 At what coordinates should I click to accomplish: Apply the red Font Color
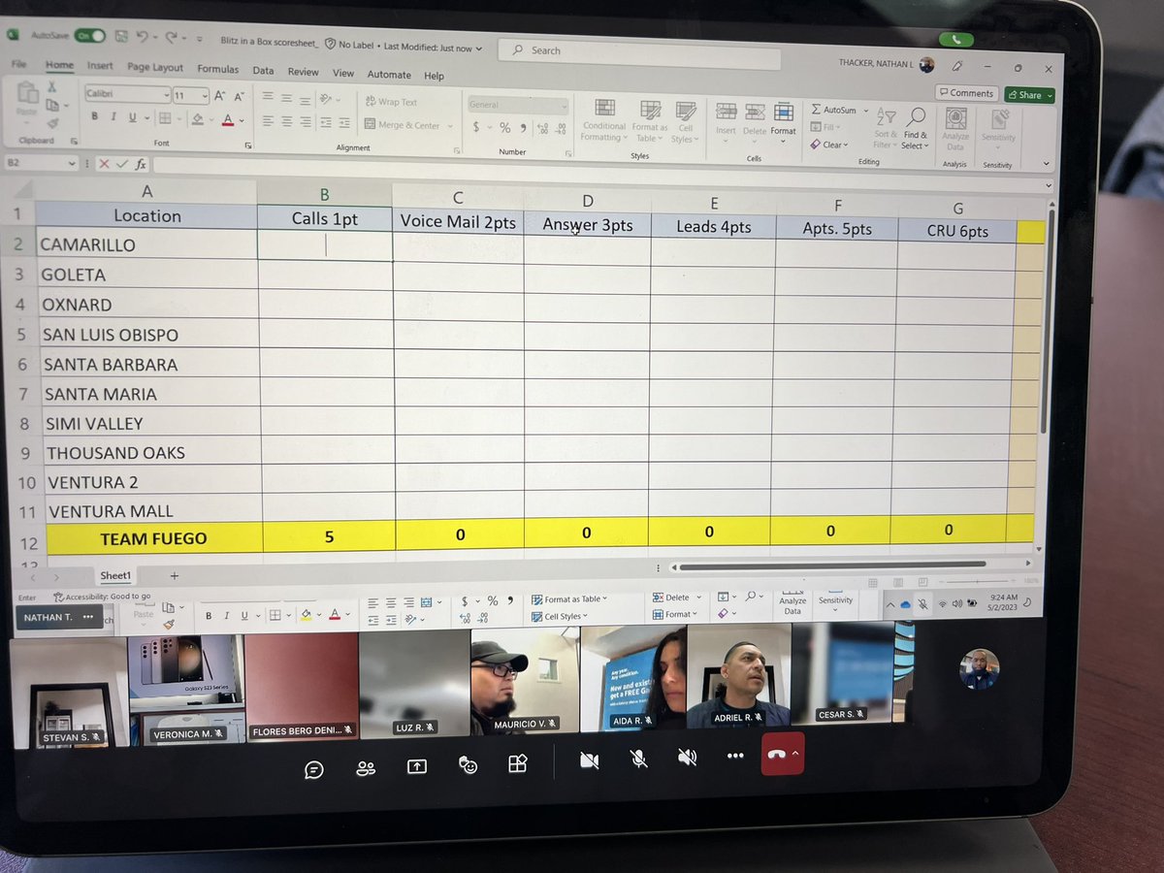click(x=228, y=119)
